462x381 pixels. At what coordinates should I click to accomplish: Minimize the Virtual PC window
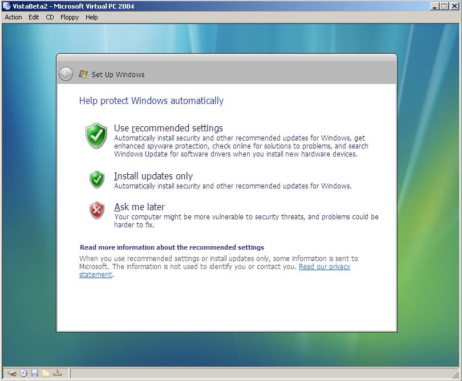coord(434,6)
